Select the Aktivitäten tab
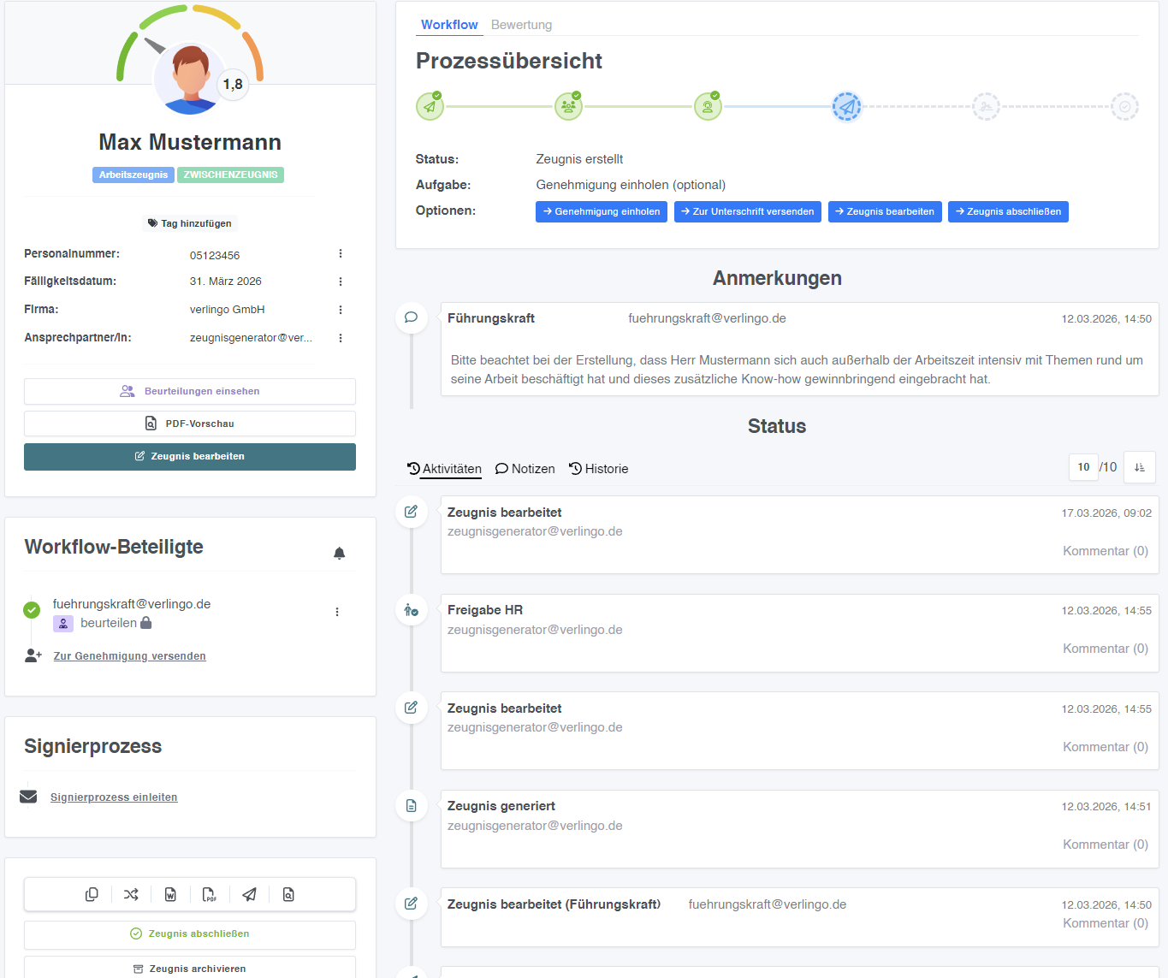Screen dimensions: 1168x978 coord(445,469)
